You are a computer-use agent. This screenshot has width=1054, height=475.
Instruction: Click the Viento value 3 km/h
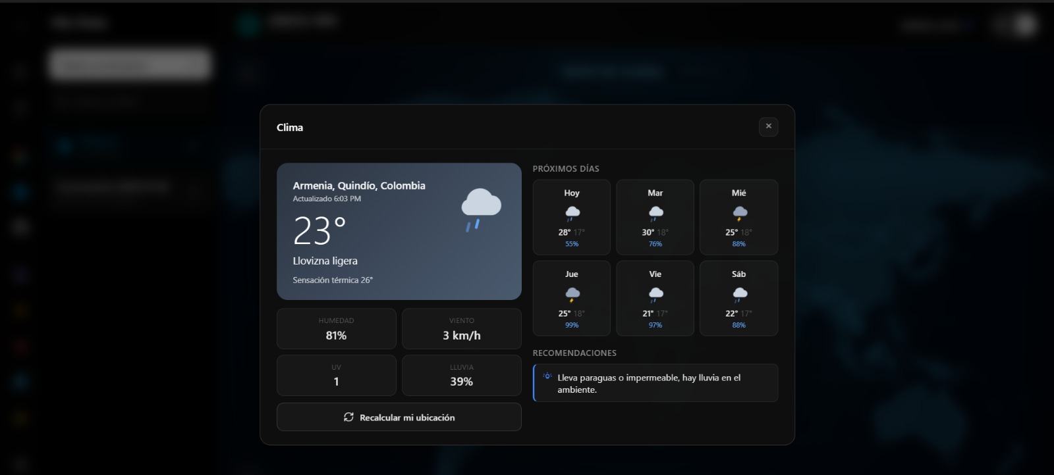click(462, 336)
